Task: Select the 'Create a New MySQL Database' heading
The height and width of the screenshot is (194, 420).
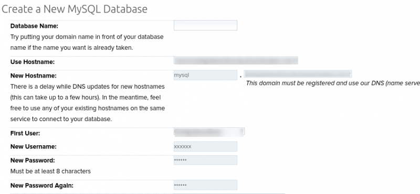Action: click(x=75, y=9)
